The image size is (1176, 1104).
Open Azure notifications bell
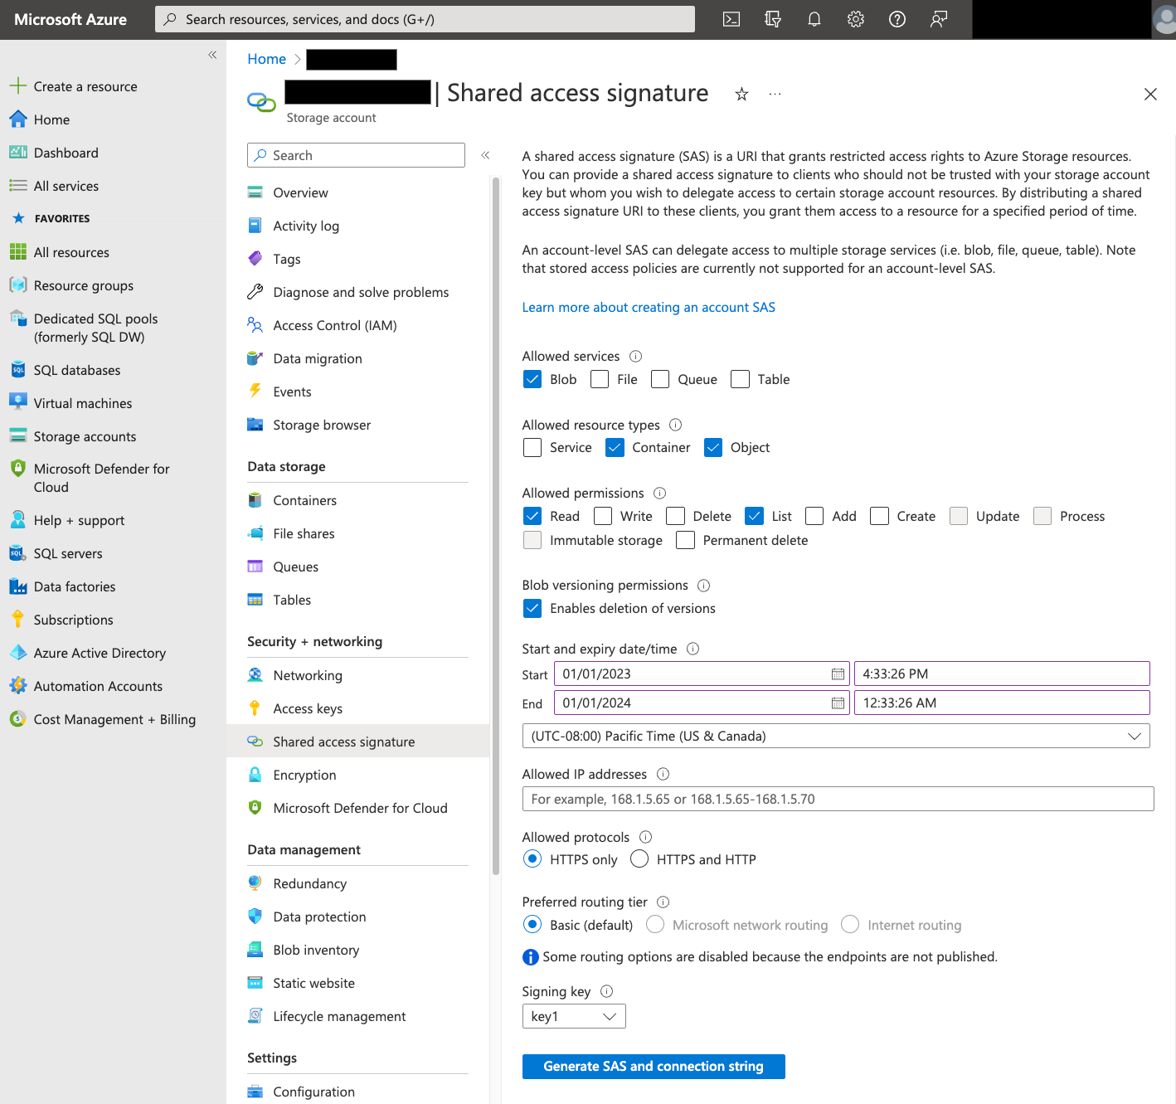[x=814, y=19]
